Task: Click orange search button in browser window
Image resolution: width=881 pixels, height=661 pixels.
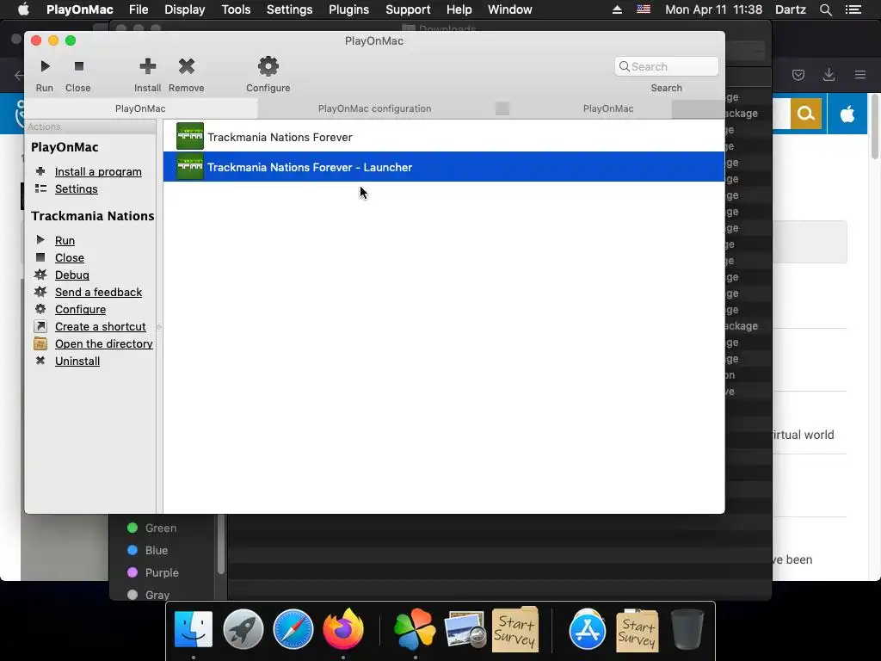Action: (x=806, y=114)
